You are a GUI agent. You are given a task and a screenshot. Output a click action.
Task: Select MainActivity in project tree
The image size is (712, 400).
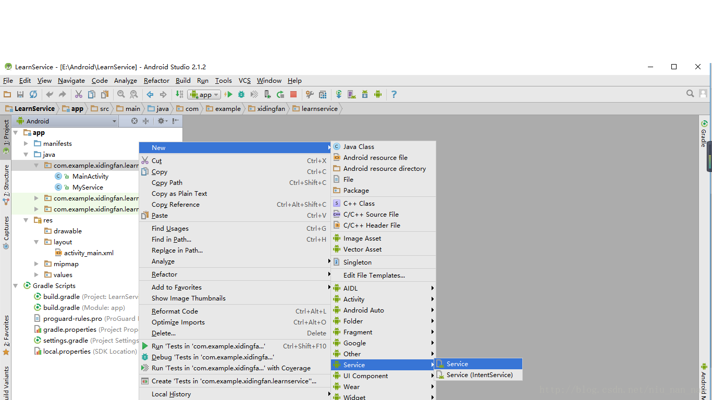pyautogui.click(x=90, y=177)
